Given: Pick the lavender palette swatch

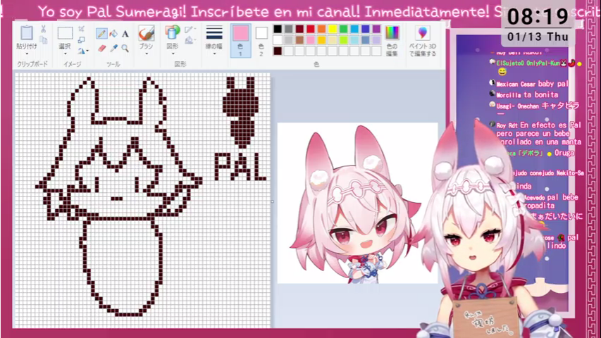Looking at the screenshot, I should pos(376,40).
